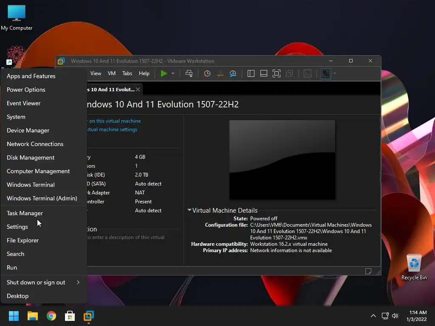Launch Windows Terminal
This screenshot has width=435, height=326.
44,185
